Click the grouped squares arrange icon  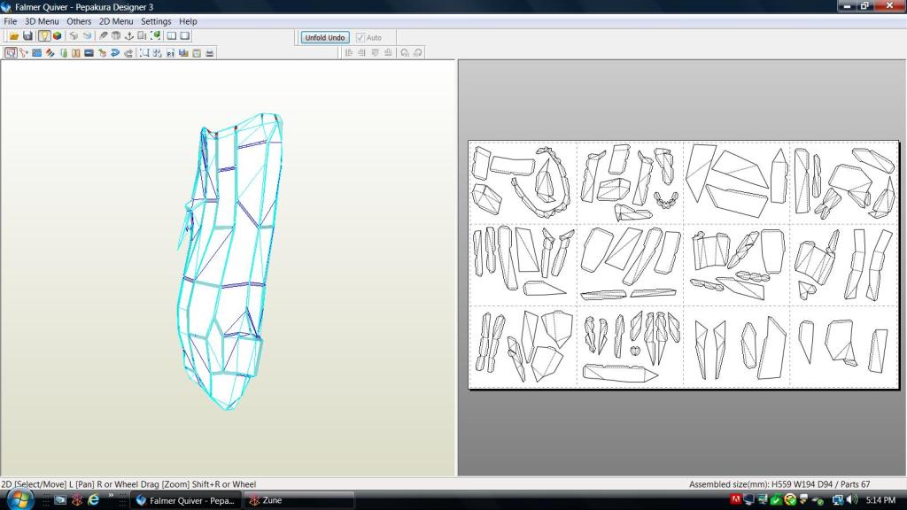158,52
